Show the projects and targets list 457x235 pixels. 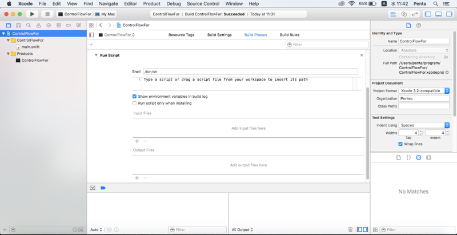click(91, 35)
